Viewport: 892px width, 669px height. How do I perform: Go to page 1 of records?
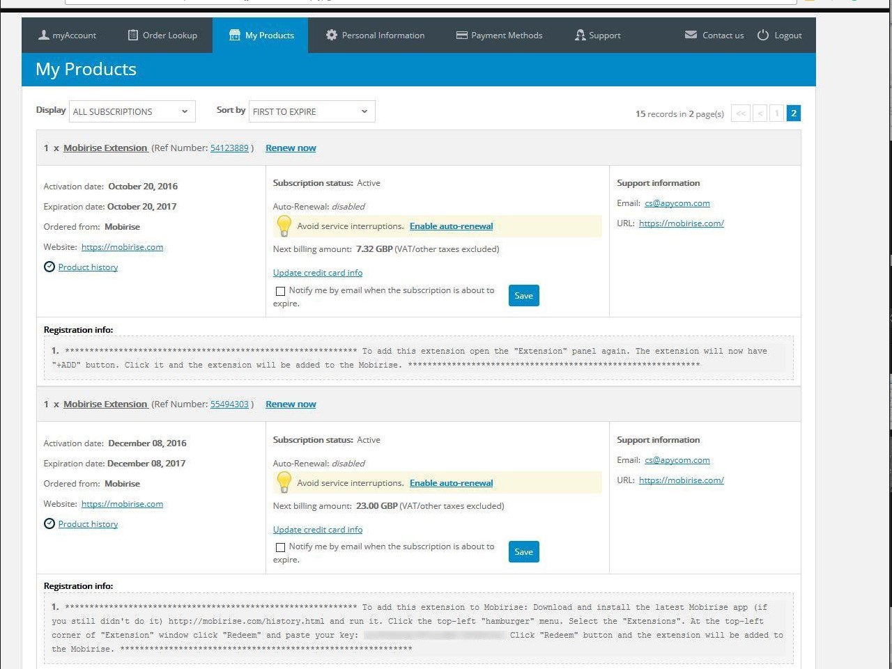776,113
